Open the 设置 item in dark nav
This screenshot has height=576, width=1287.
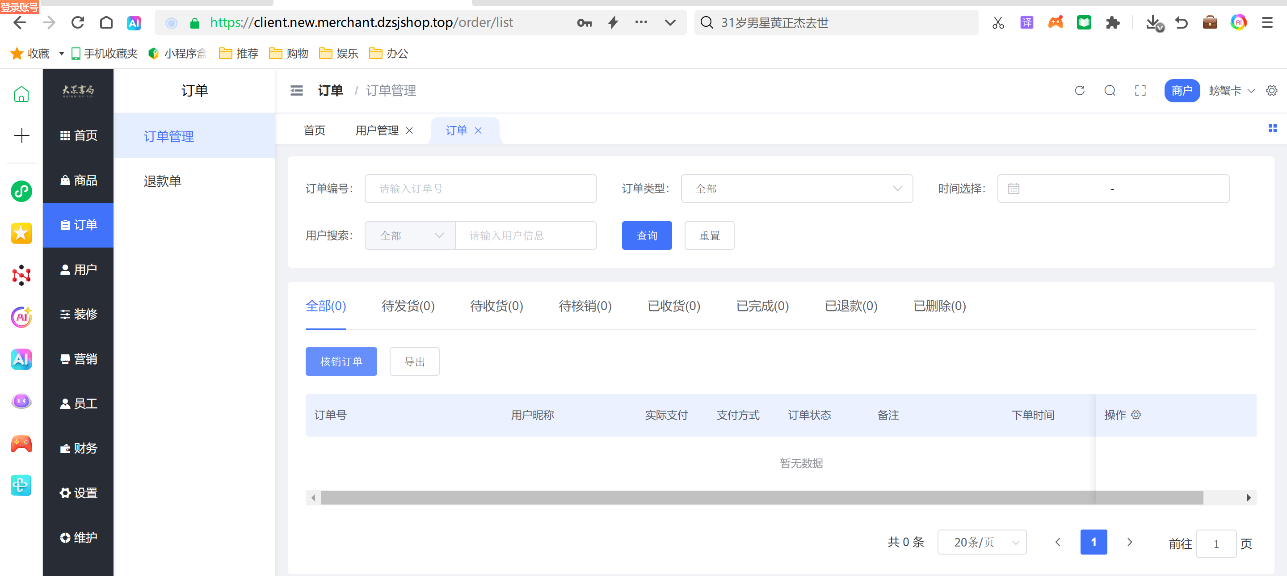click(79, 493)
